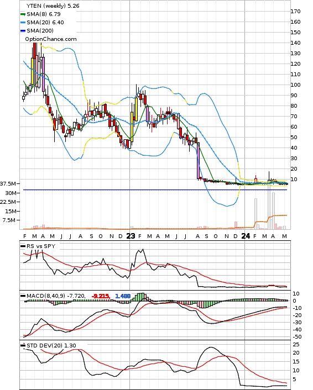Click the green SMA(8) legend swatch

coord(23,14)
